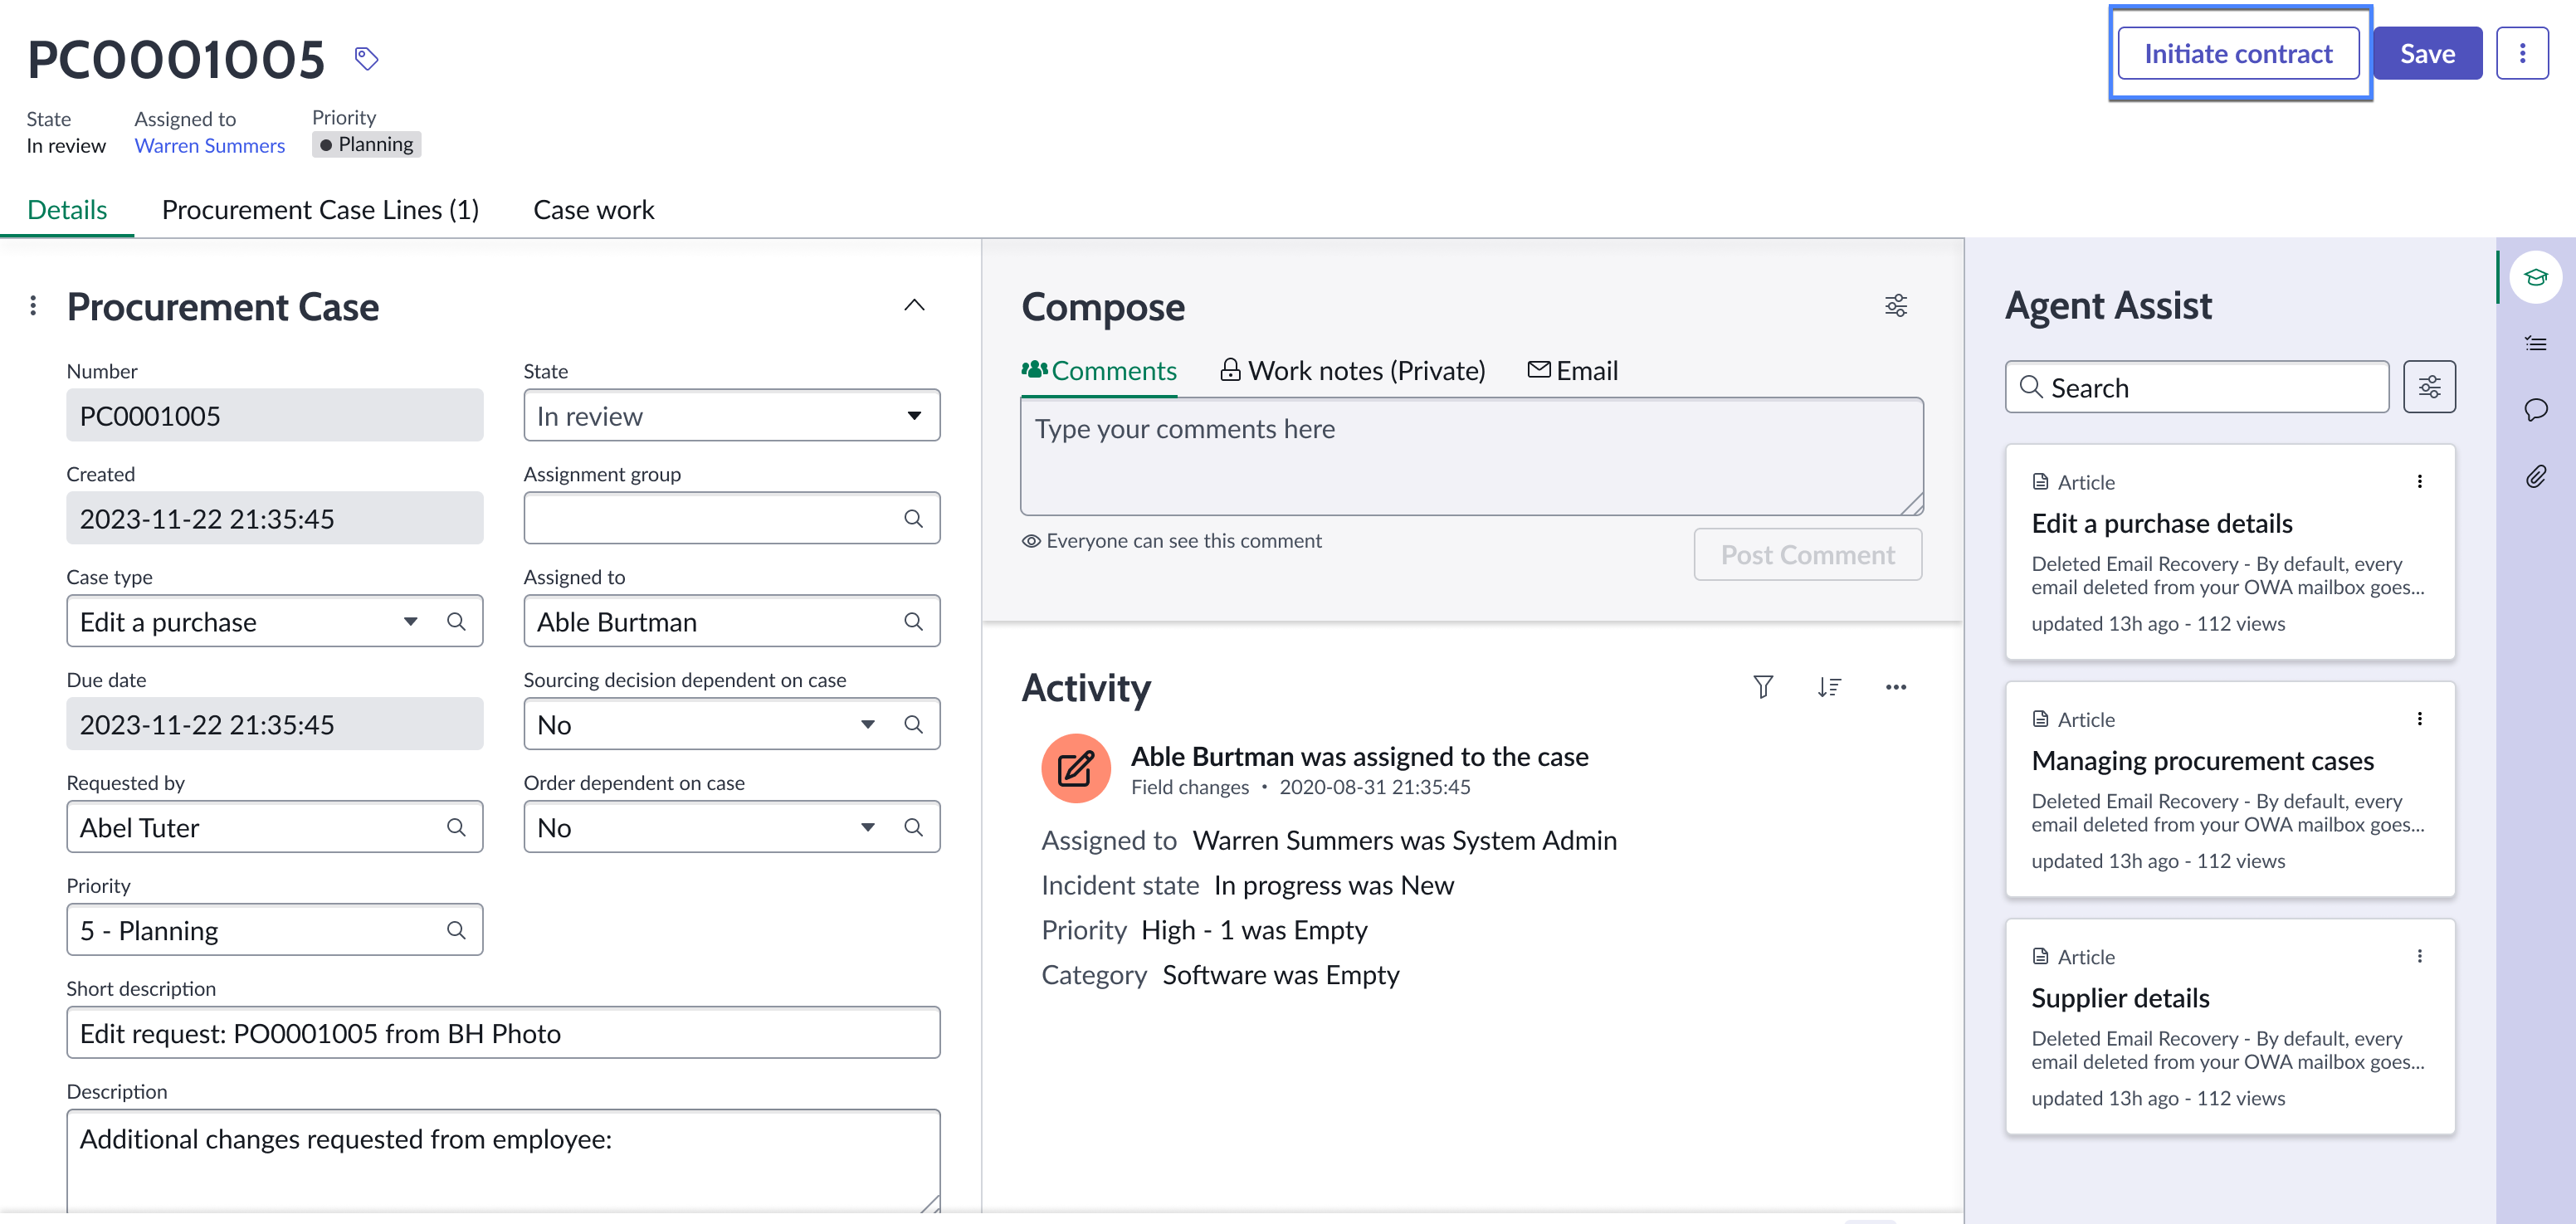
Task: Open the Case work tab
Action: [593, 209]
